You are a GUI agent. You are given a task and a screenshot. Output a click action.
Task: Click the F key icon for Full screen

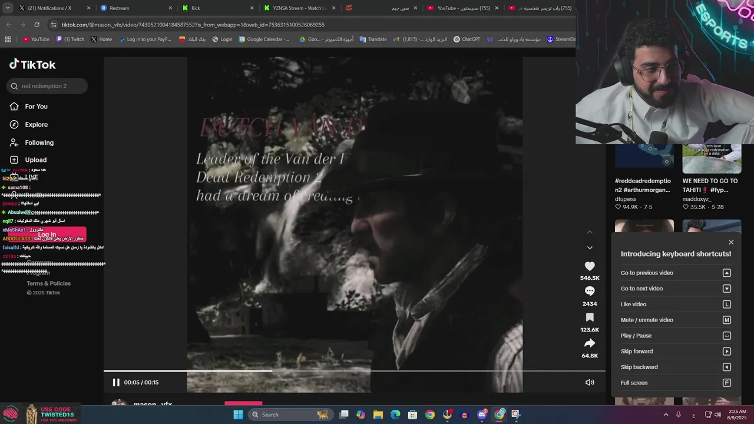tap(727, 383)
